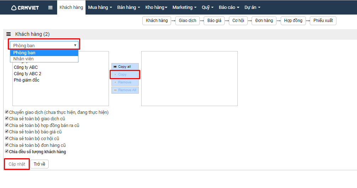Toggle the hamburger menu in navbar
The width and height of the screenshot is (357, 188).
point(50,7)
